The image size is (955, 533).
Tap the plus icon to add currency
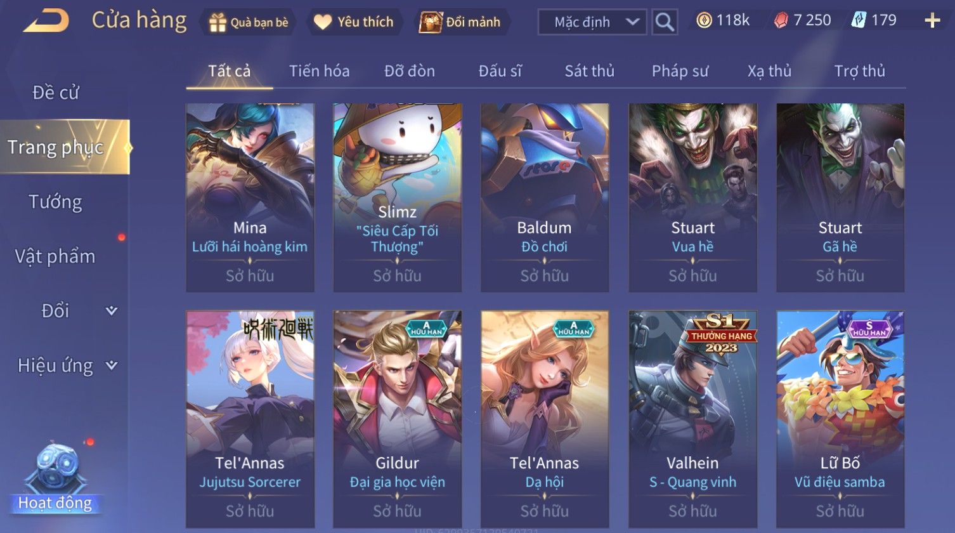[x=932, y=21]
